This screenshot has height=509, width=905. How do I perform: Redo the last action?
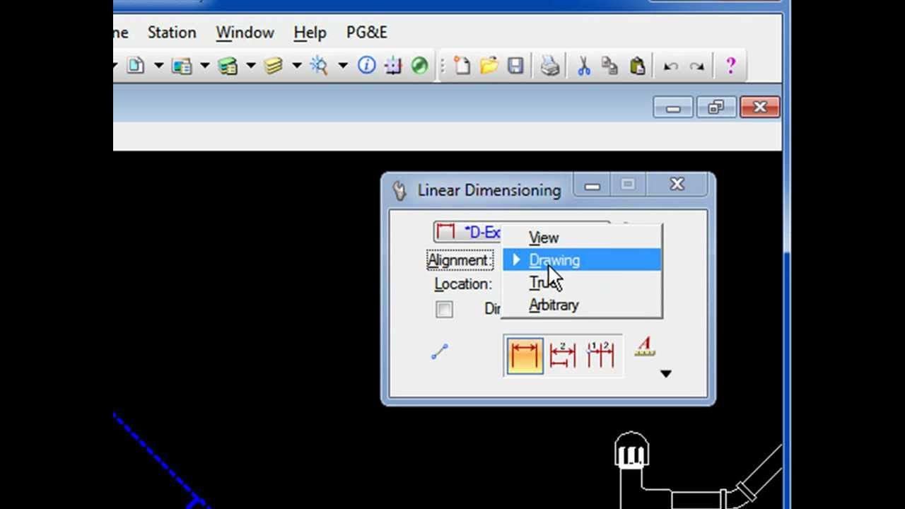tap(697, 66)
